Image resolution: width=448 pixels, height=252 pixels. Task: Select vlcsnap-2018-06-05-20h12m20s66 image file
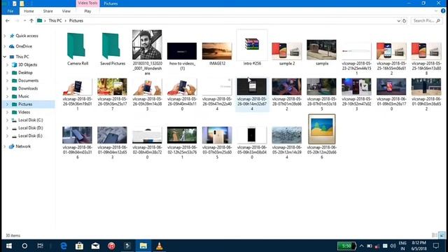pyautogui.click(x=322, y=136)
